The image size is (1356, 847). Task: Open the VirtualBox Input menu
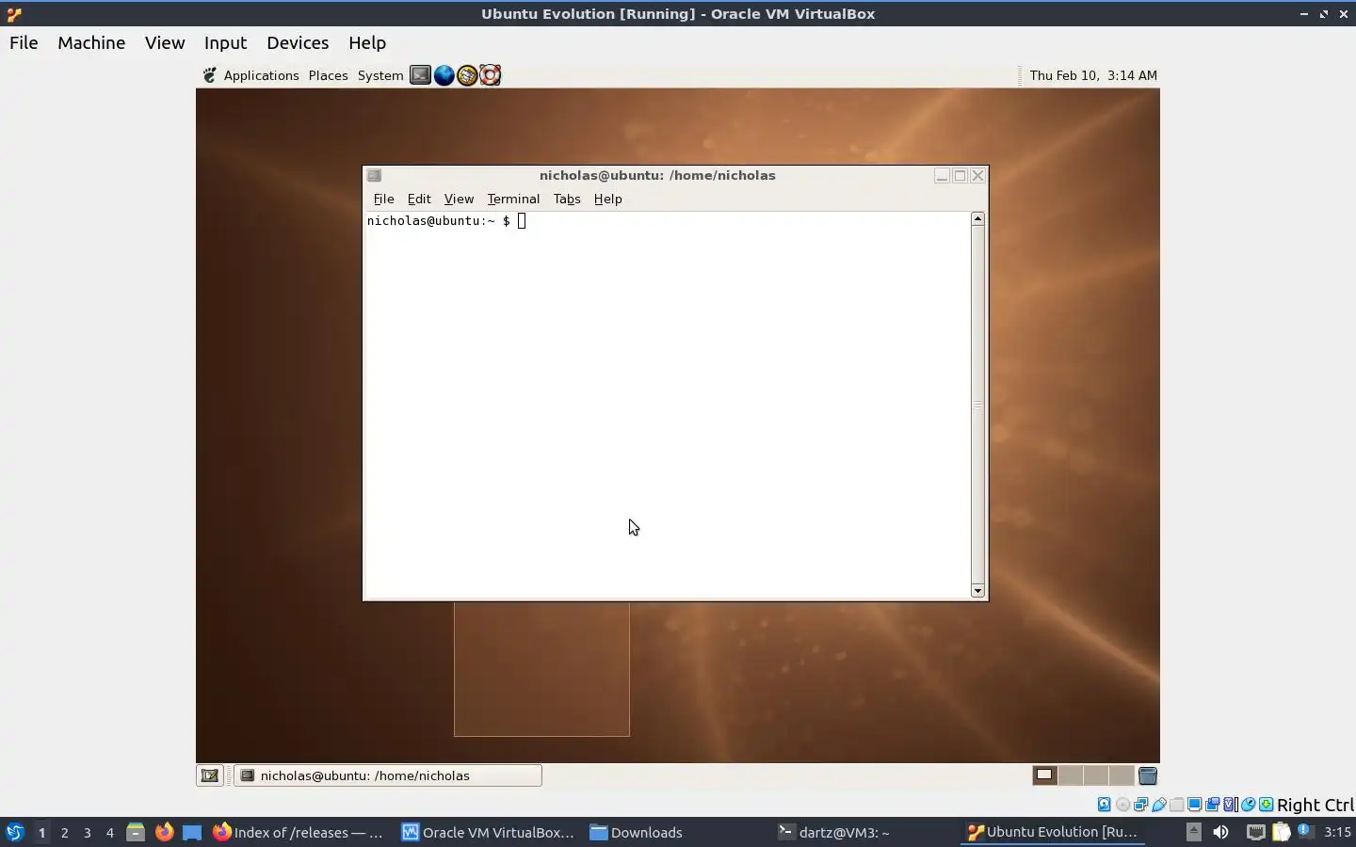point(225,42)
